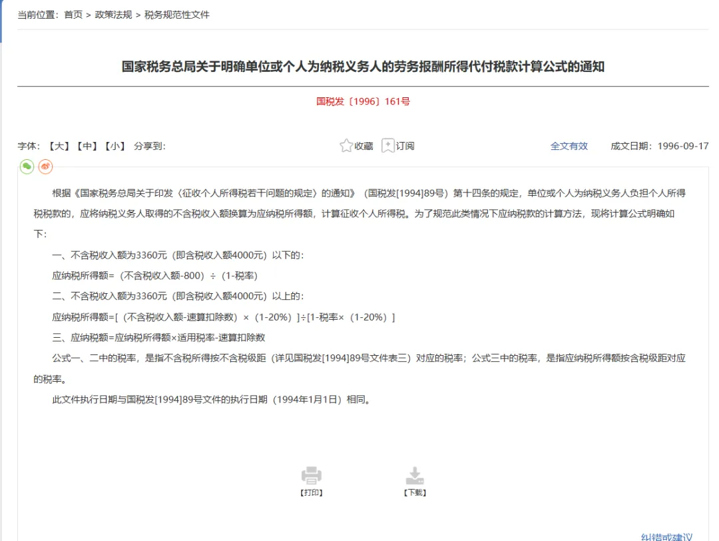The height and width of the screenshot is (541, 719).
Task: Click the formula containing 速算扣除数)×(1-20%)
Action: [x=223, y=317]
